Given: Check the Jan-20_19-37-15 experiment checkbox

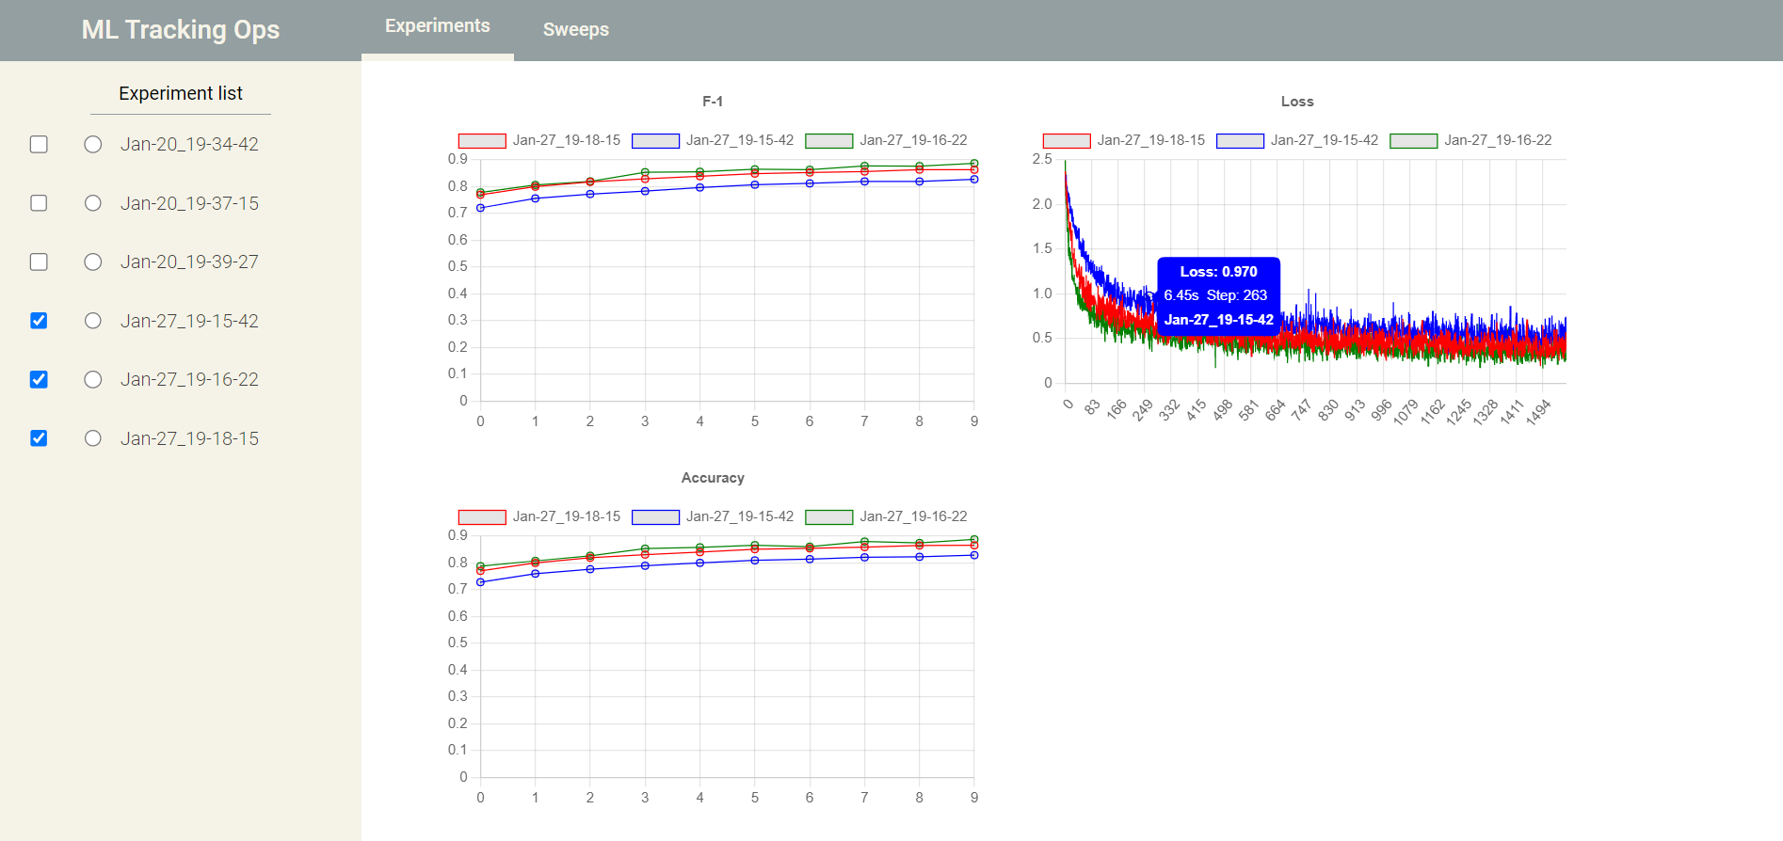Looking at the screenshot, I should [39, 203].
